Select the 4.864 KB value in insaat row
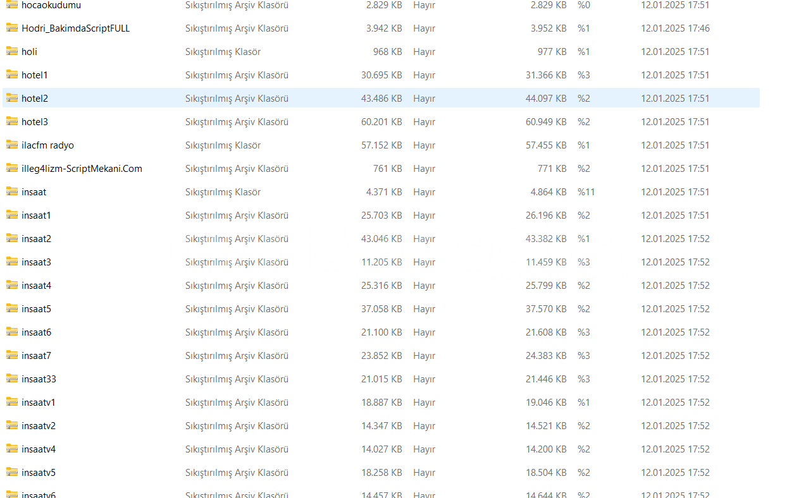 tap(548, 192)
